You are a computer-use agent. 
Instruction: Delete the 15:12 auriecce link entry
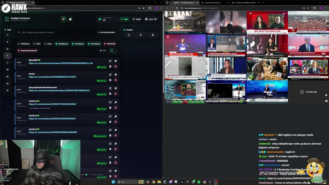pos(110,135)
